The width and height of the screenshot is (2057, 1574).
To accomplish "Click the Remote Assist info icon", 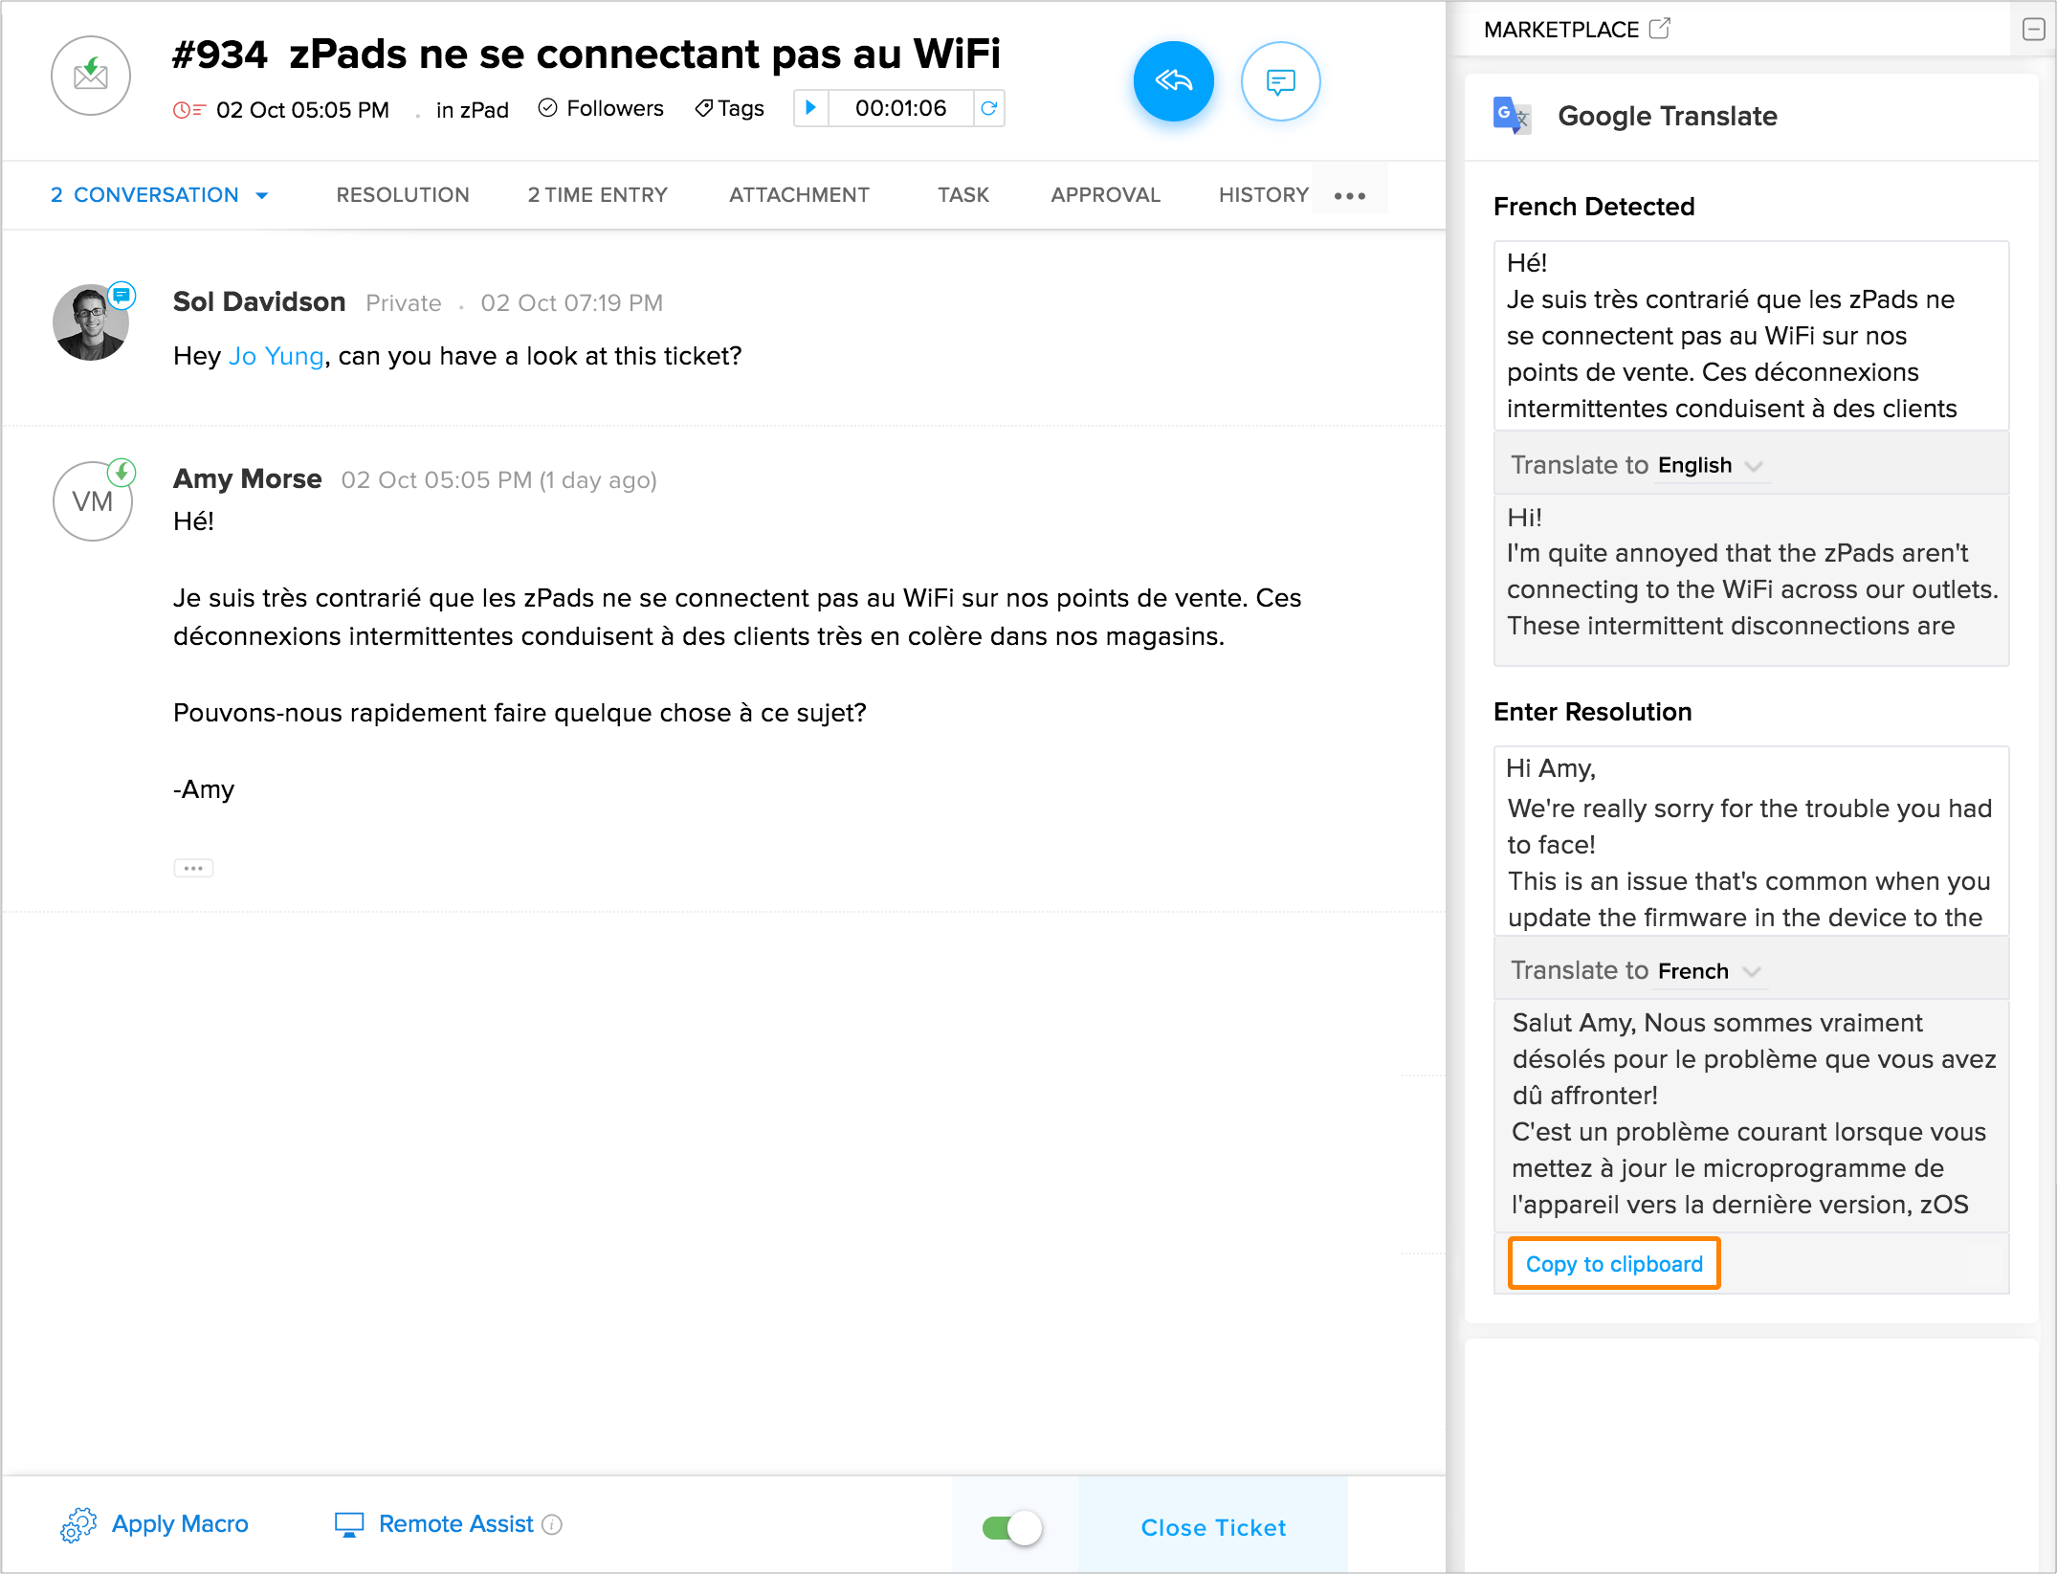I will click(552, 1524).
